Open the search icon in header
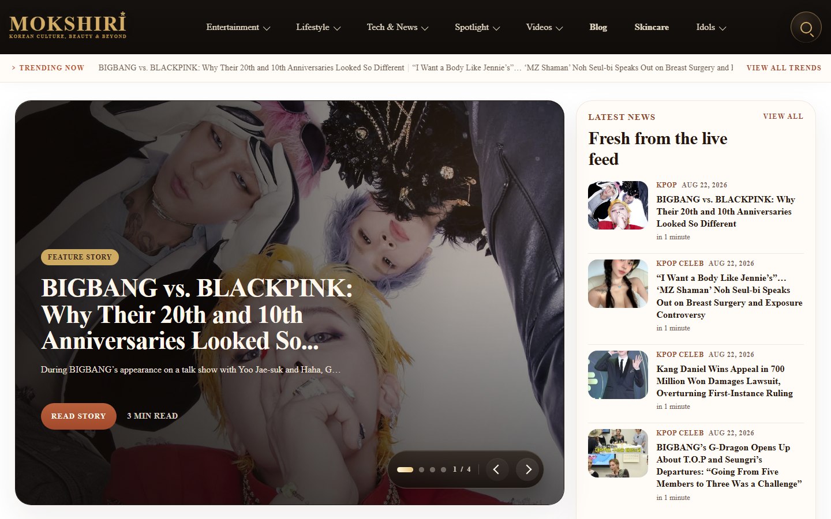 pyautogui.click(x=806, y=27)
